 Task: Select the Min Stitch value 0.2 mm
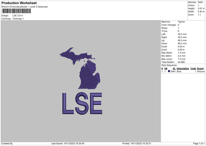[x=182, y=56]
